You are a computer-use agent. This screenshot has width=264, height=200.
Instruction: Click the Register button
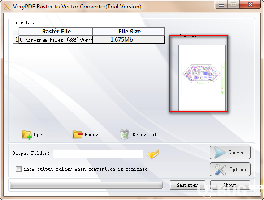tap(187, 185)
